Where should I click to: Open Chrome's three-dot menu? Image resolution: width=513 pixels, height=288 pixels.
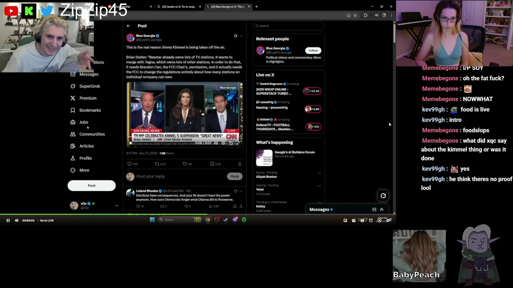(x=391, y=16)
